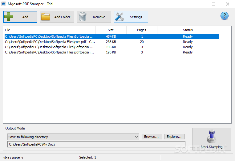
Task: Click 'Files Count: 4' in status bar
Action: pyautogui.click(x=13, y=158)
